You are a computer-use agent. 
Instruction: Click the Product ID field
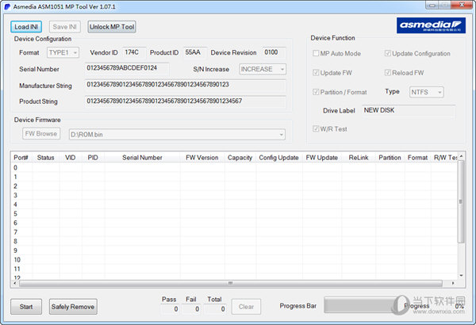195,52
